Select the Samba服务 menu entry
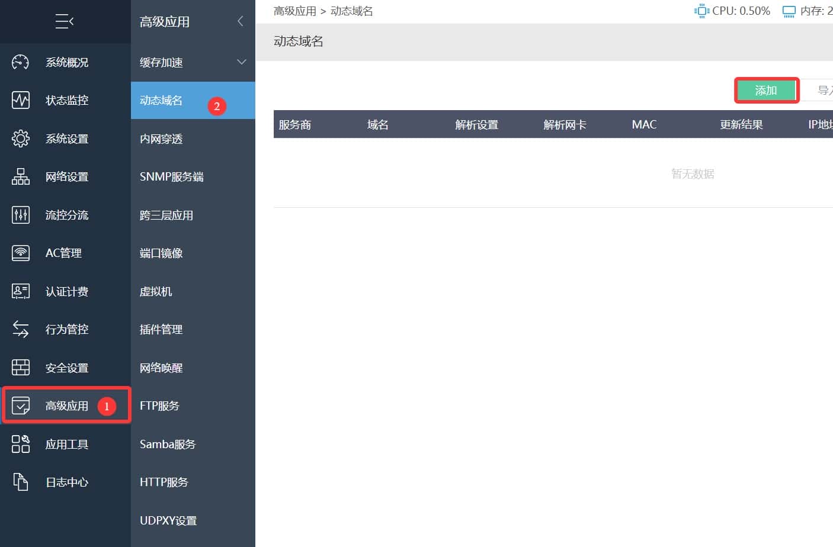Screen dimensions: 833x547 click(168, 445)
